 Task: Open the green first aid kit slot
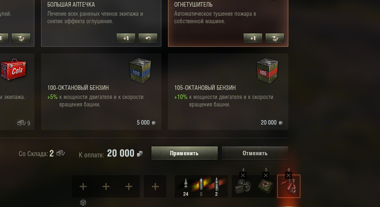266,186
